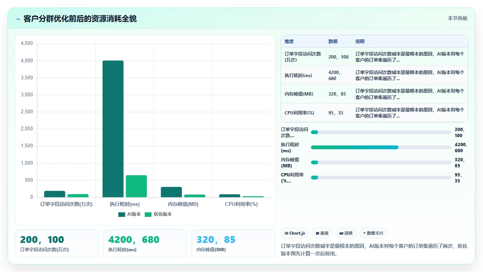Open the 200, 100 data card

tap(57, 243)
